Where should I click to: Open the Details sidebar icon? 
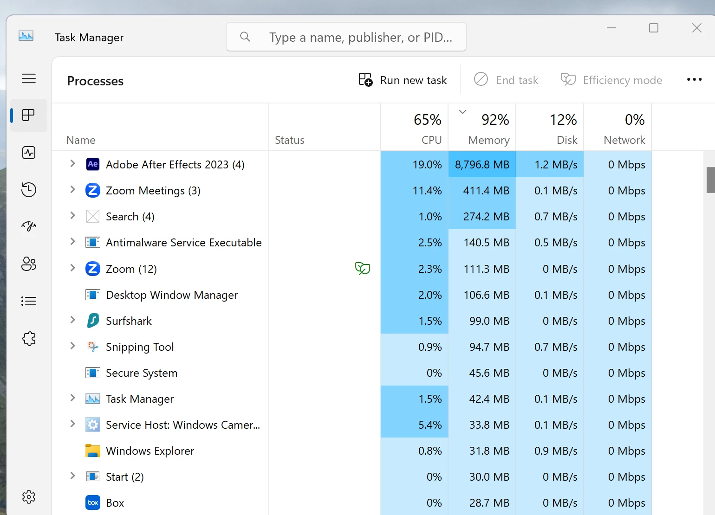pos(29,301)
